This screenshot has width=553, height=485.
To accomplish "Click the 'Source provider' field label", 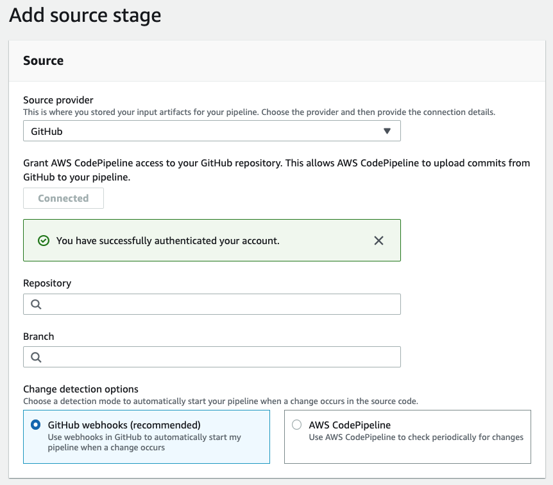I will [58, 100].
